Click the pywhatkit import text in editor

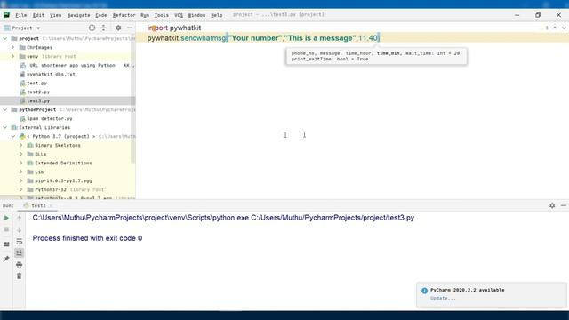(x=186, y=28)
